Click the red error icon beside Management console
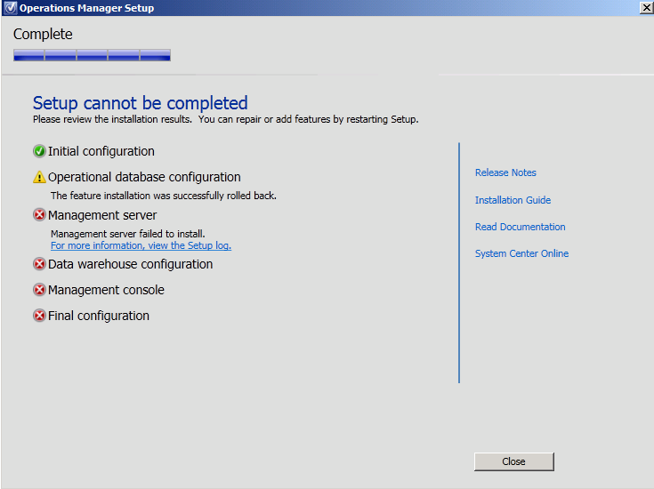654x489 pixels. pyautogui.click(x=39, y=290)
